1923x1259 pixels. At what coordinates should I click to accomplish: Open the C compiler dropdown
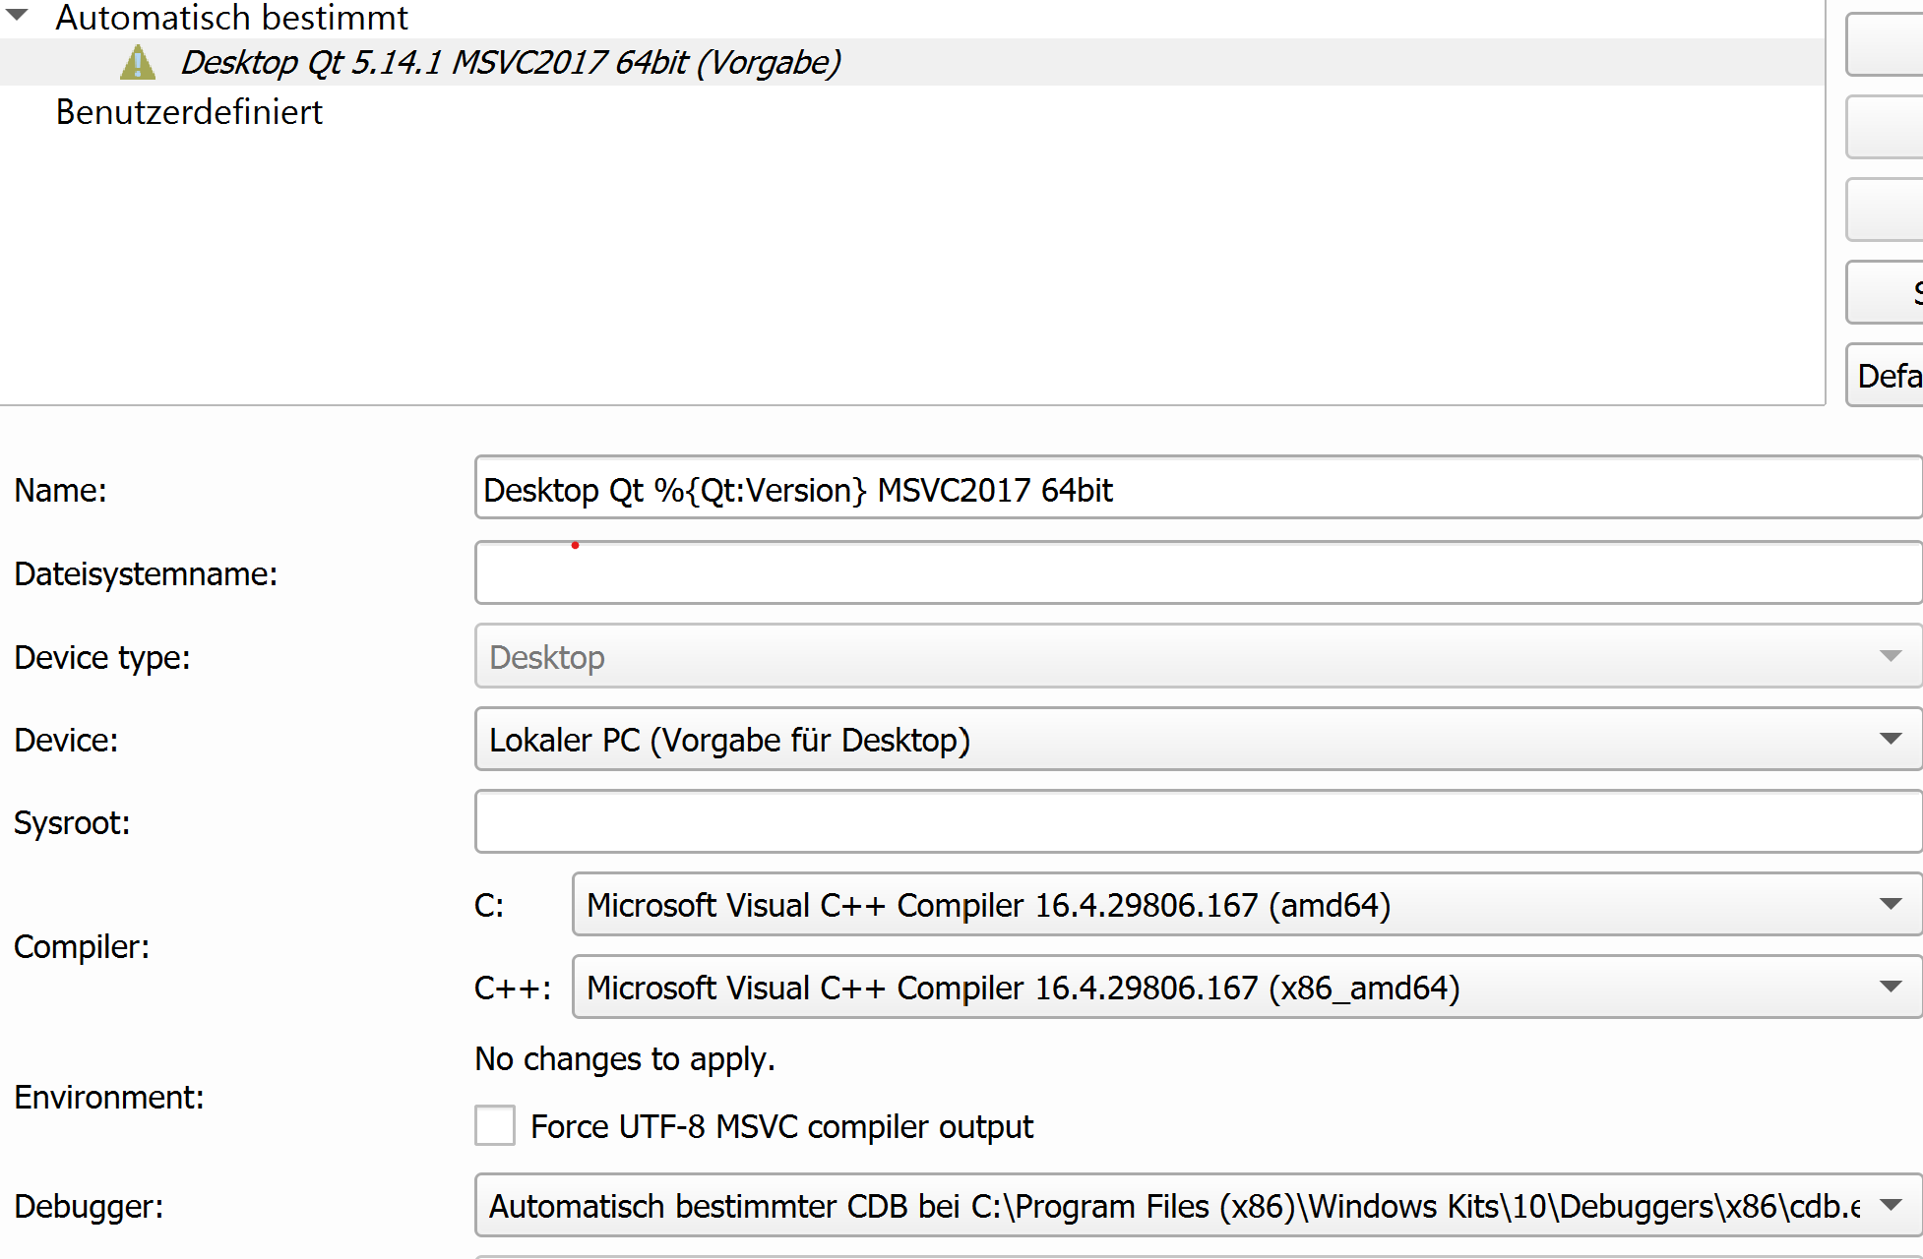click(1245, 905)
